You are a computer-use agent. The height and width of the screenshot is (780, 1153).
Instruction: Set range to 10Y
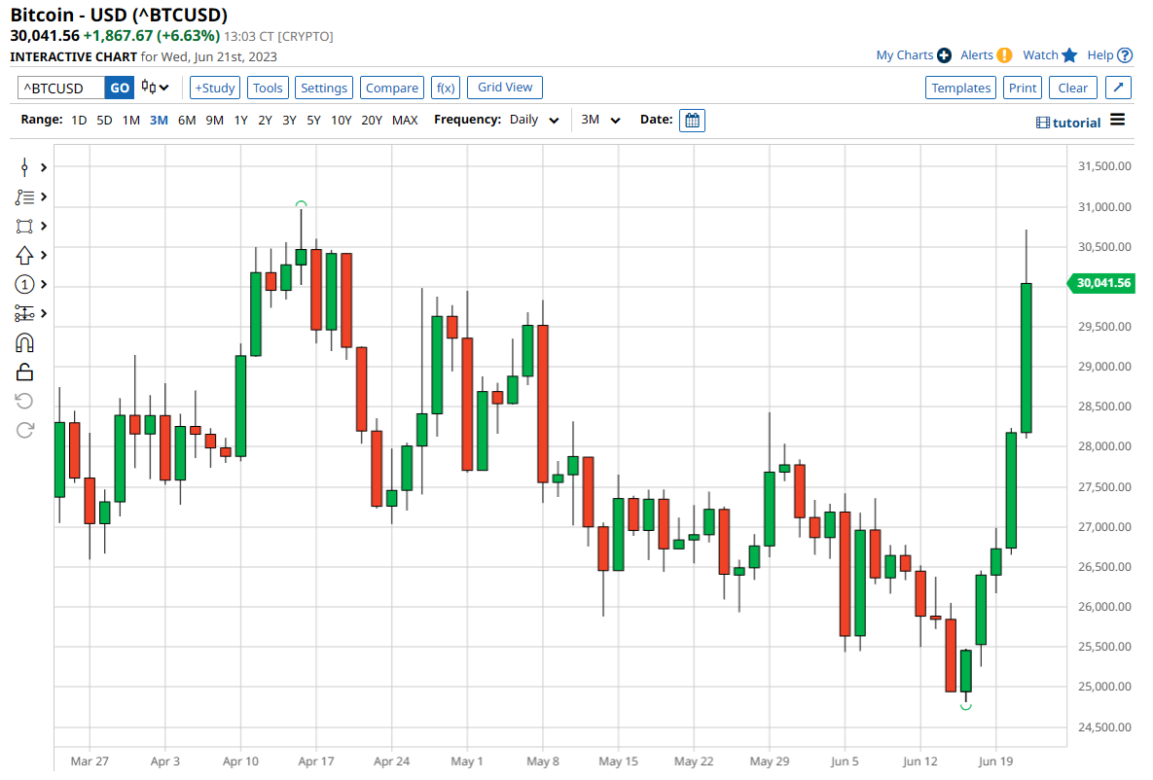coord(342,120)
